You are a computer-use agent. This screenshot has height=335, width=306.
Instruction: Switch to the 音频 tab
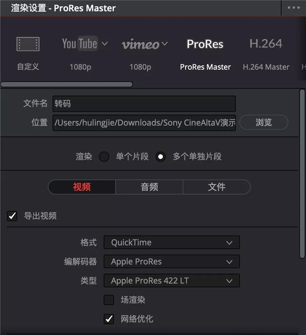pos(149,187)
